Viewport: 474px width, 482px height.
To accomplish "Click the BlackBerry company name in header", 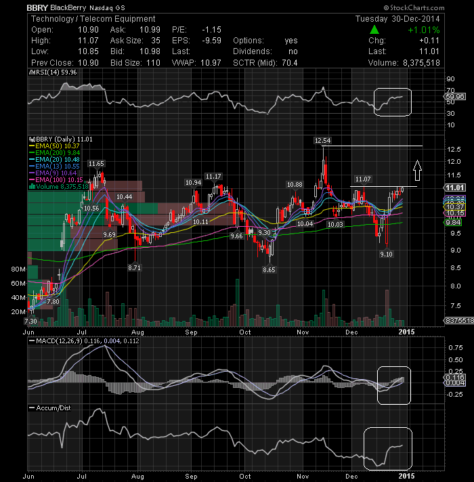I will [x=68, y=7].
